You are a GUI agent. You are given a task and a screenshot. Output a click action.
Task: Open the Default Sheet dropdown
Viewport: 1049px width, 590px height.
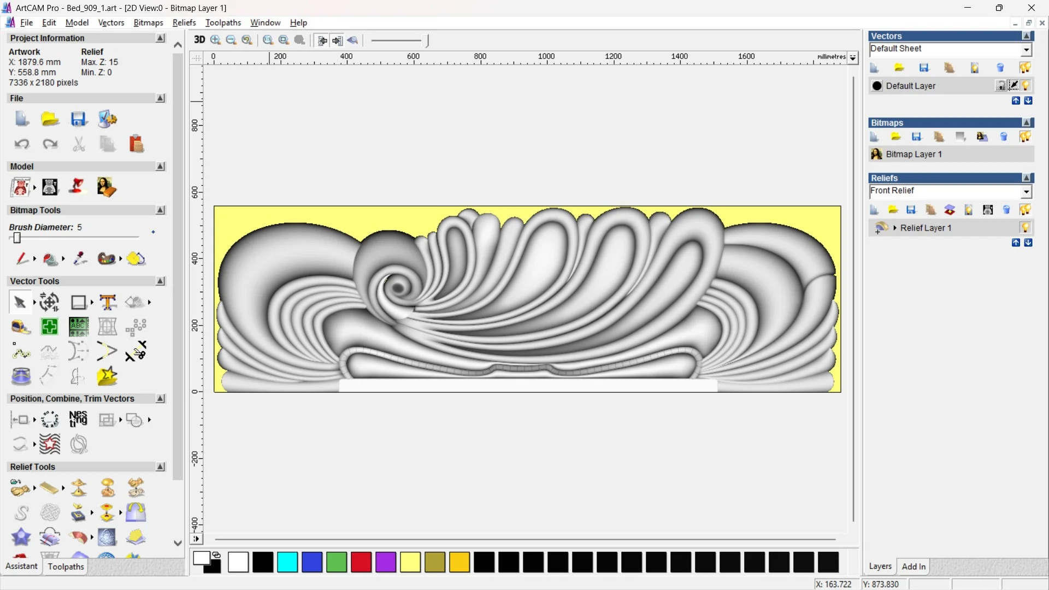point(1026,49)
